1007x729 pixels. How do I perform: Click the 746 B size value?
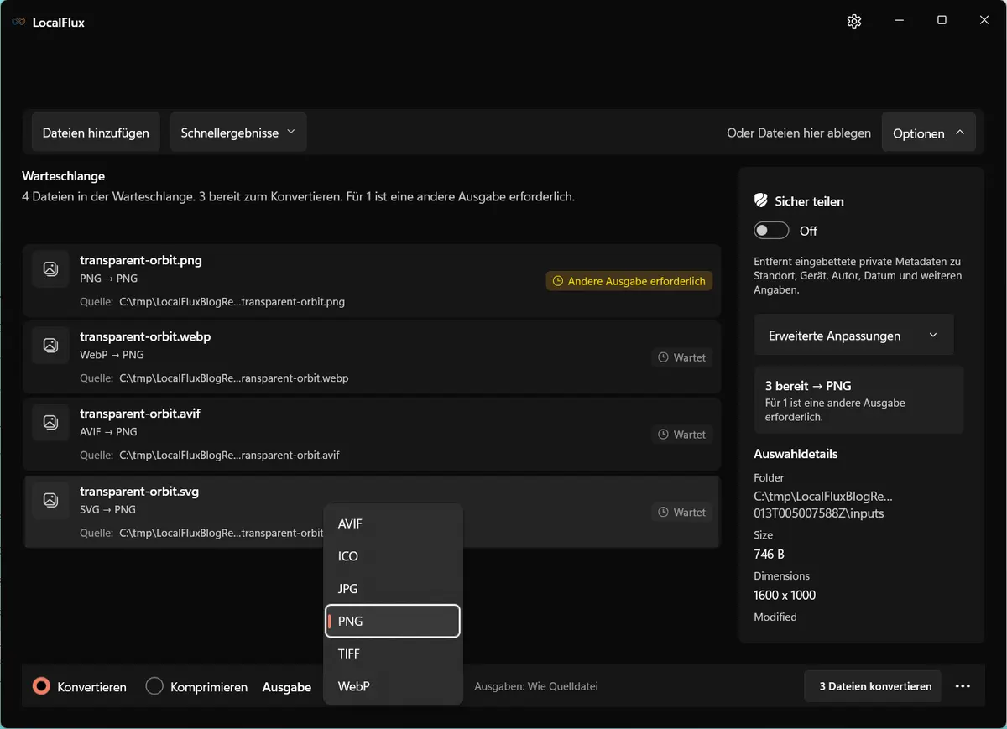pyautogui.click(x=769, y=554)
